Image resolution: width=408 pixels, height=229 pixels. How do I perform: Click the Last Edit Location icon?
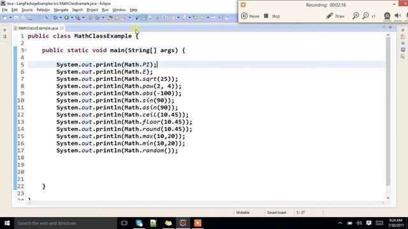click(196, 18)
